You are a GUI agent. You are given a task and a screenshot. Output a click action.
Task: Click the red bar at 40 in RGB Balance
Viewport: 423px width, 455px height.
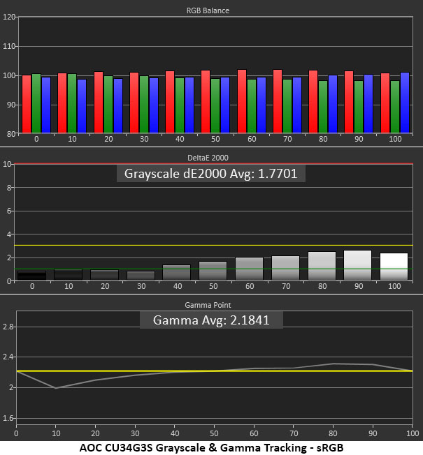(170, 102)
